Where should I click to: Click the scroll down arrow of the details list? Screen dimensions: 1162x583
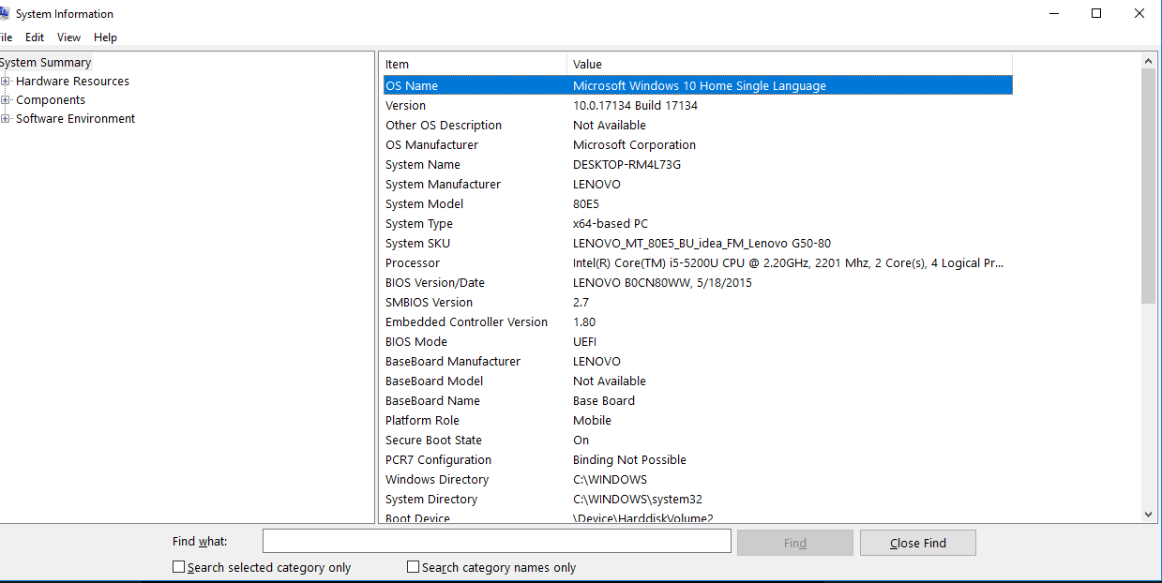click(x=1149, y=515)
